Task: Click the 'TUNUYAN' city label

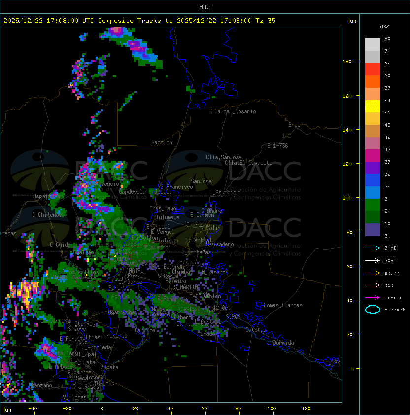Action: pos(104,384)
